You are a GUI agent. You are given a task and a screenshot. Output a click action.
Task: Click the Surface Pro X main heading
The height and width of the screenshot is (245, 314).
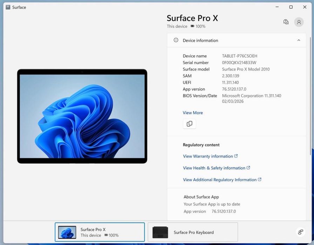point(192,18)
